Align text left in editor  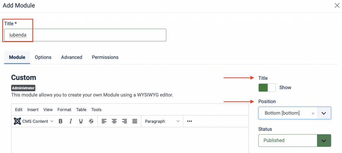tap(104, 121)
